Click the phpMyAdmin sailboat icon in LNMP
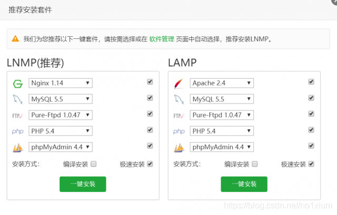Screen dimensions: 337x215 click(17, 148)
